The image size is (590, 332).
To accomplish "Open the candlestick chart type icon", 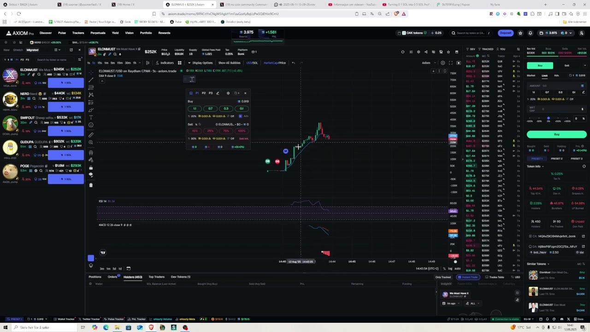I will point(147,63).
